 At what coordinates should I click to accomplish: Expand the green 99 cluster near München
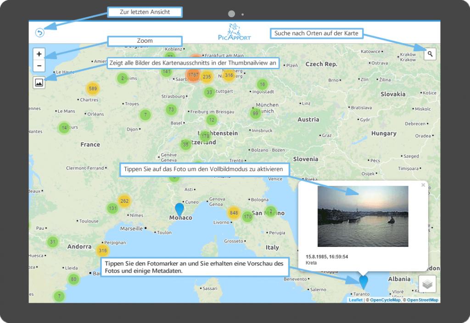[255, 113]
